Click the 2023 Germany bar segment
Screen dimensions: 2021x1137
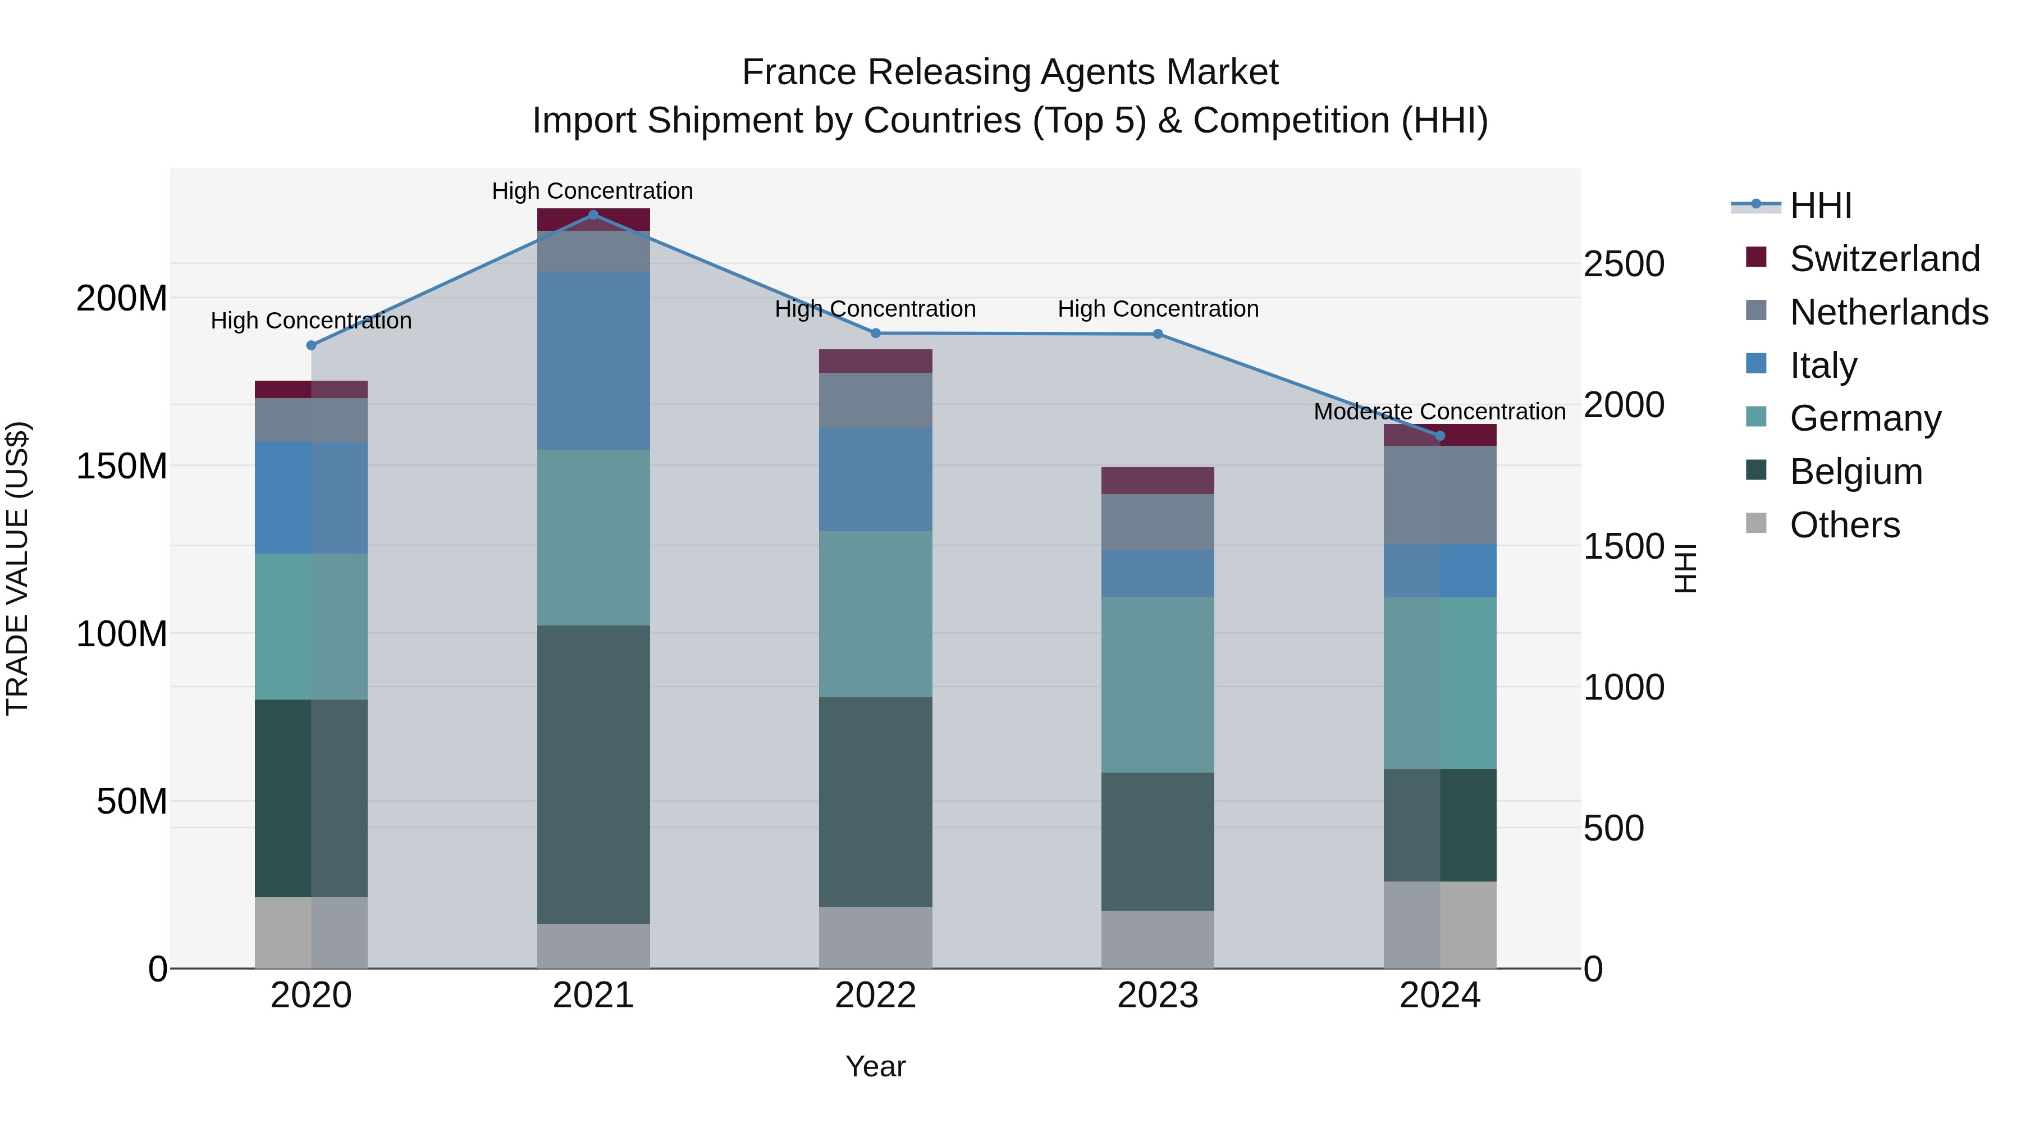[1158, 685]
